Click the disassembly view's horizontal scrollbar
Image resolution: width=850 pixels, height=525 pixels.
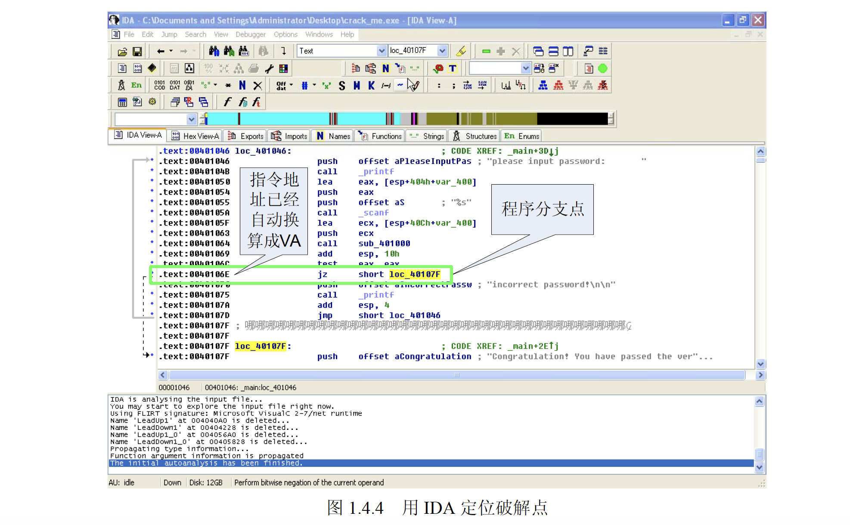[x=456, y=375]
